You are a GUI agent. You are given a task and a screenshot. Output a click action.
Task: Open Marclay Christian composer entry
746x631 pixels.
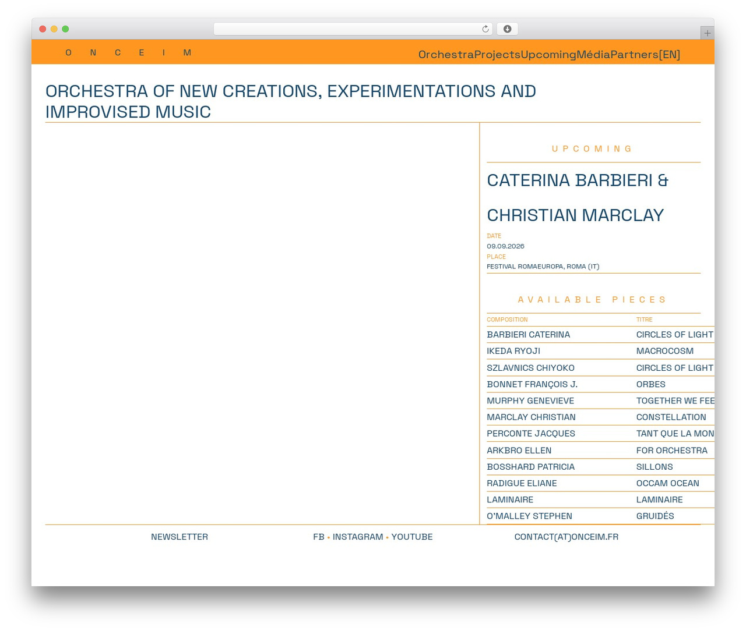tap(531, 417)
